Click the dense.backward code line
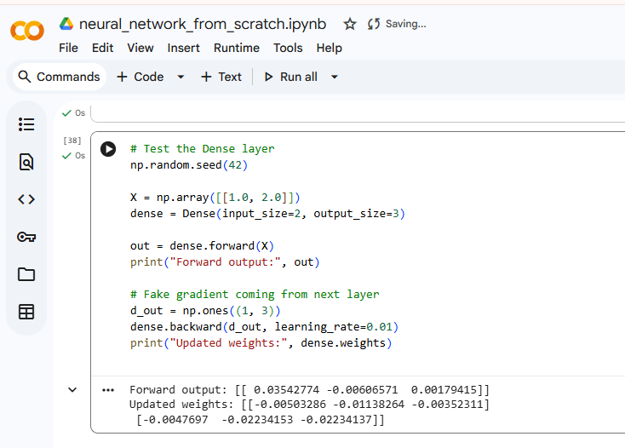 pos(264,327)
